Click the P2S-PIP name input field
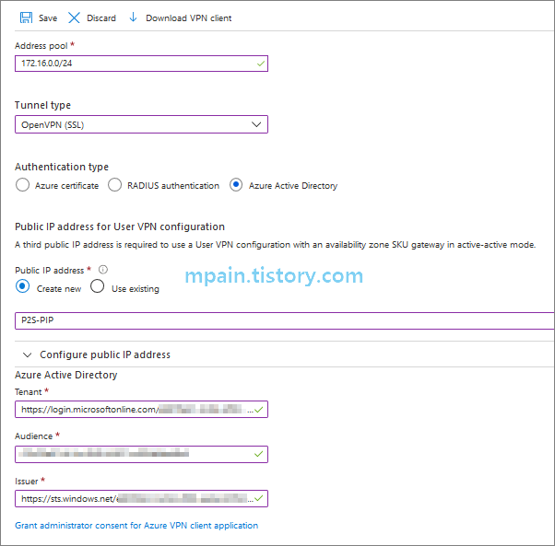 pyautogui.click(x=284, y=320)
